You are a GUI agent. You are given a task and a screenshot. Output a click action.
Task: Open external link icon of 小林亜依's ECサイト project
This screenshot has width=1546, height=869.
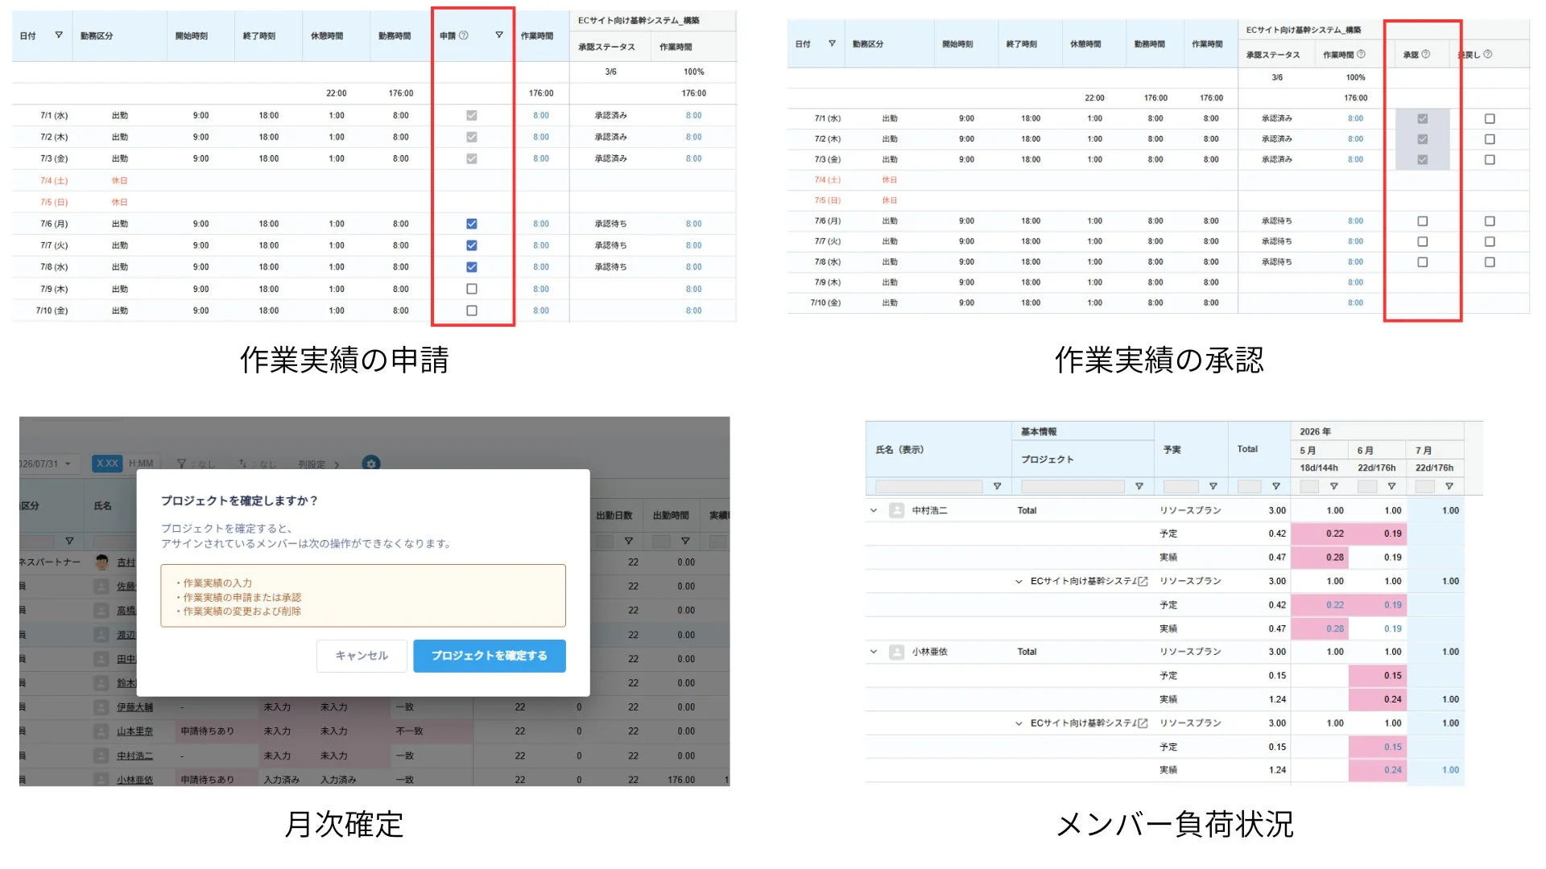point(1143,724)
